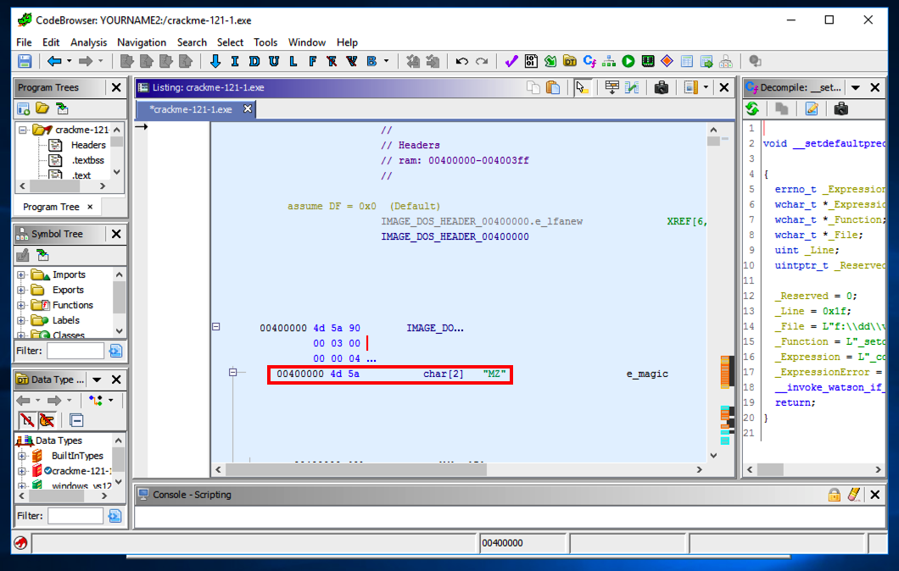Image resolution: width=899 pixels, height=571 pixels.
Task: Expand the Imports folder in Symbol Tree
Action: (x=21, y=274)
